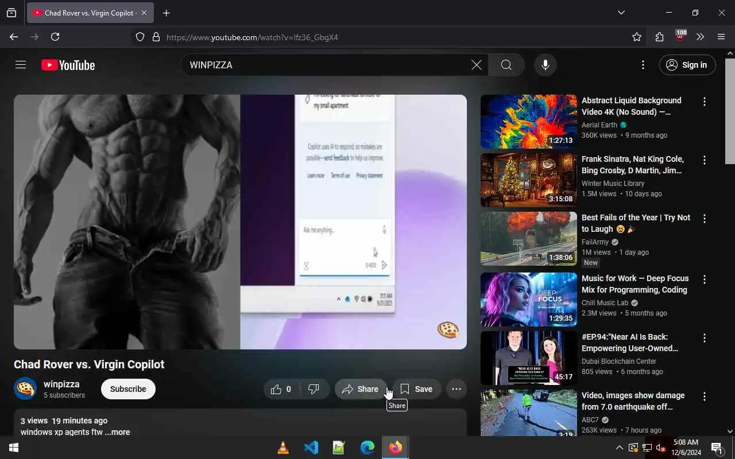Open a new browser tab
The image size is (735, 459).
coord(166,13)
